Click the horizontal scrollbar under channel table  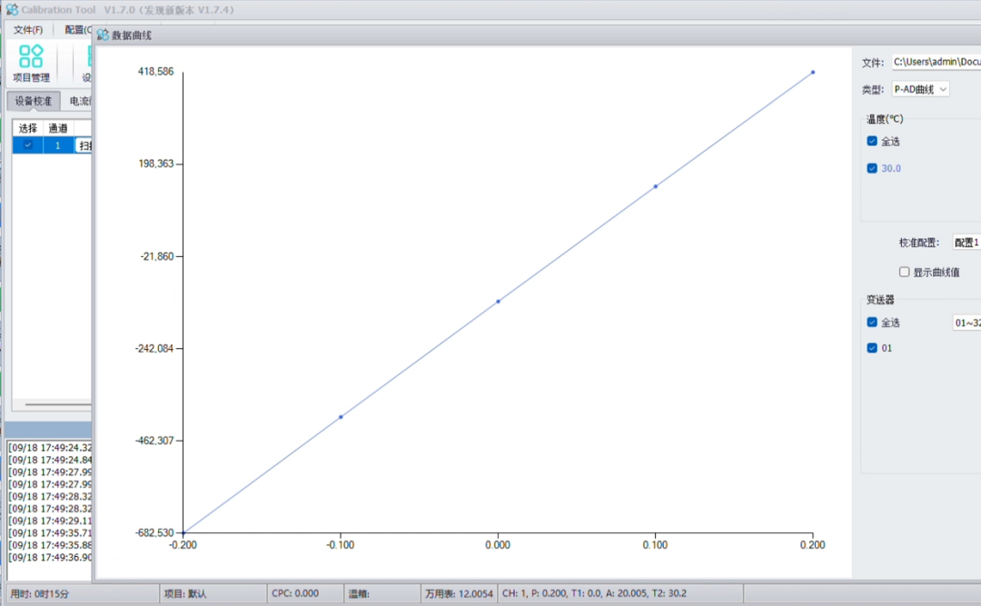tap(57, 404)
